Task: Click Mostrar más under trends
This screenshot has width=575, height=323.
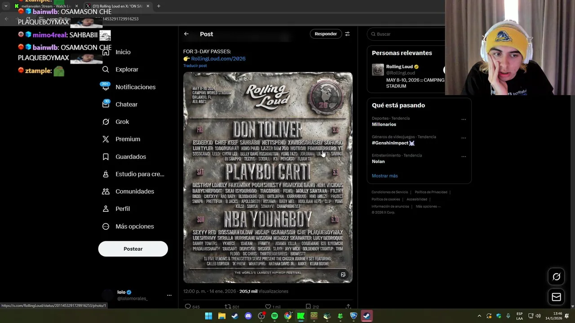Action: (385, 176)
